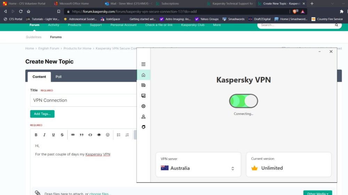Switch to the Subscriptions browser tab
The width and height of the screenshot is (348, 195).
coord(170,3)
